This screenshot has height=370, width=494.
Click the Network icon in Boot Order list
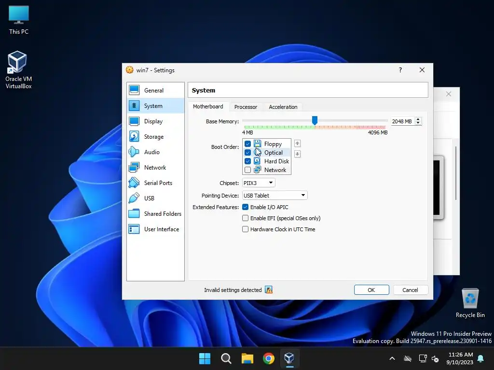[257, 170]
